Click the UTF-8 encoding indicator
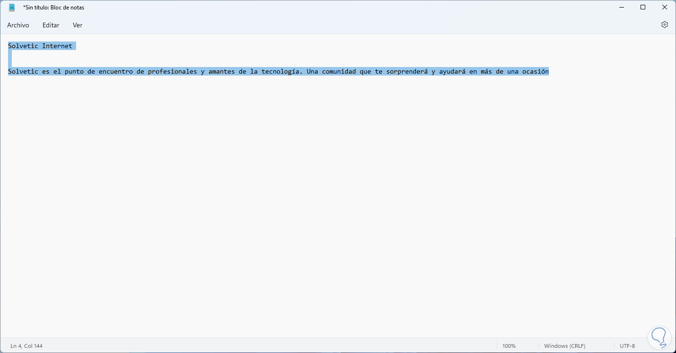 point(627,346)
